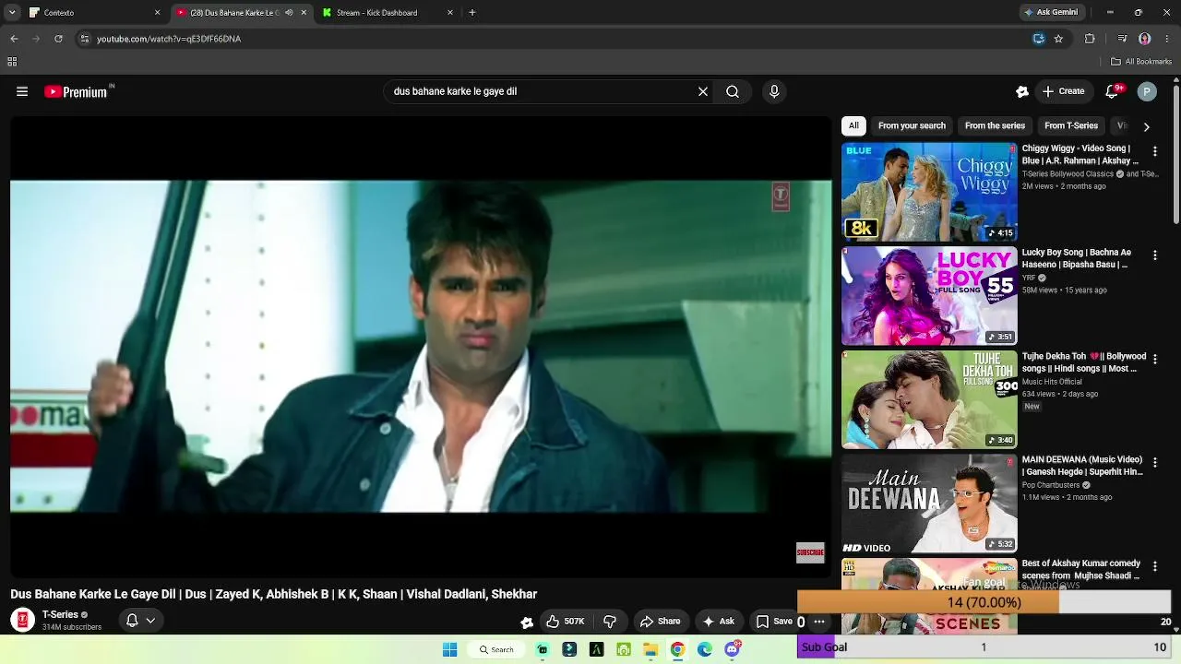1181x664 pixels.
Task: Open options for Chiggy Wiggy video
Action: (x=1154, y=151)
